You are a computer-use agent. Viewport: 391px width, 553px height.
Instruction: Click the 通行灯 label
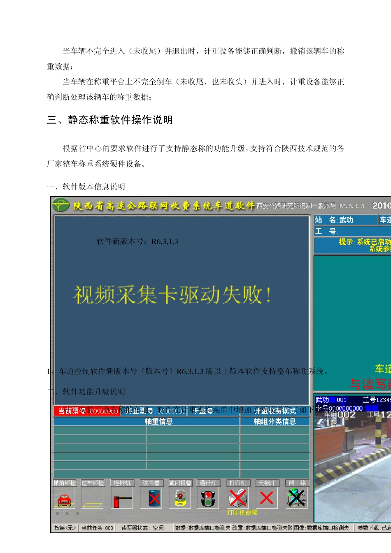208,483
